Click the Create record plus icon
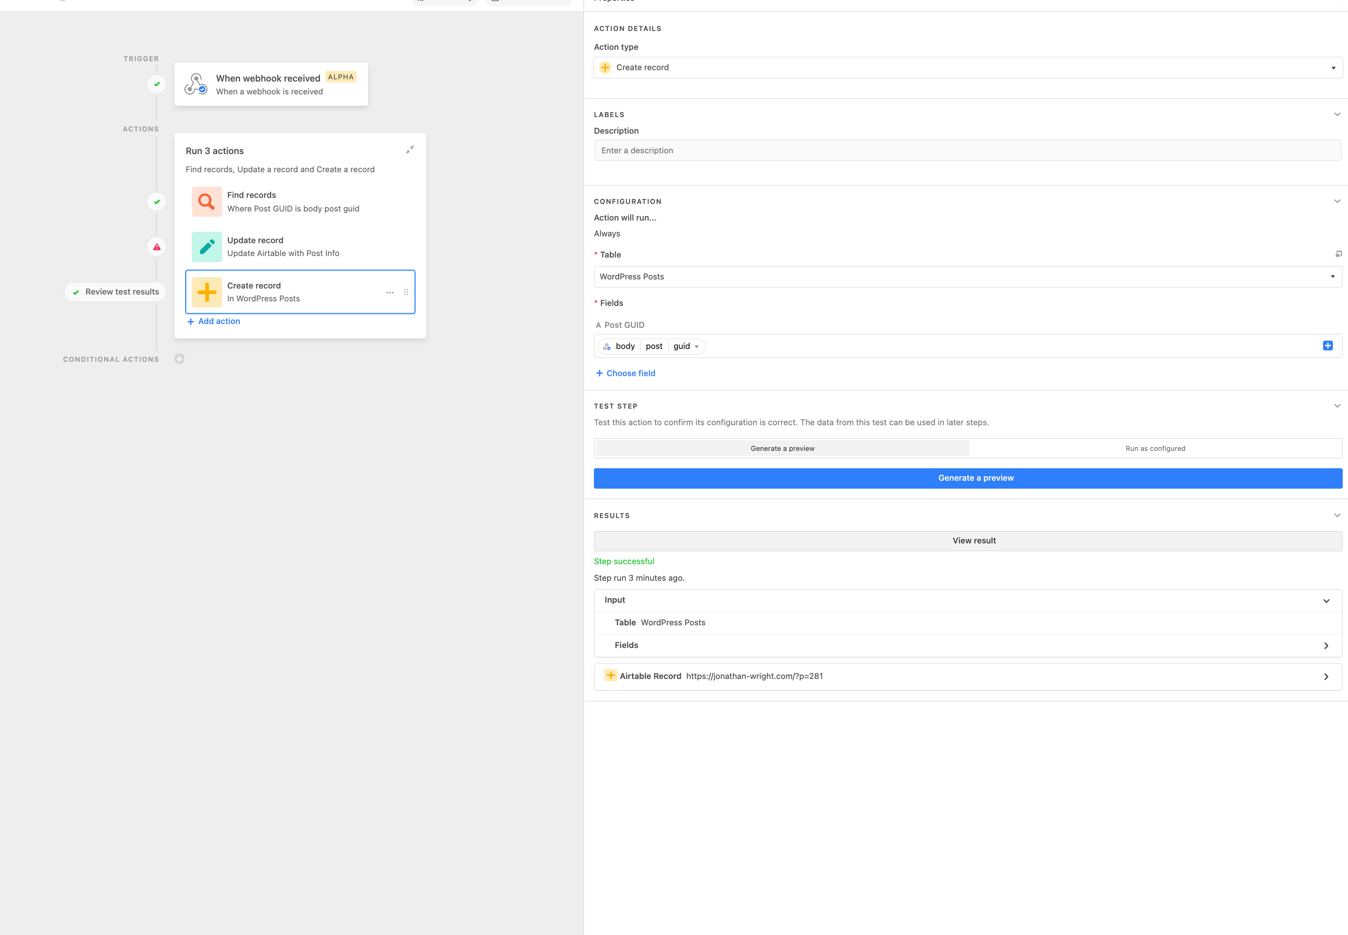 207,292
